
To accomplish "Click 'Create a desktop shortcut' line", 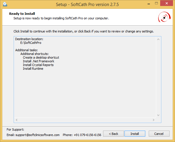I will [41, 57].
